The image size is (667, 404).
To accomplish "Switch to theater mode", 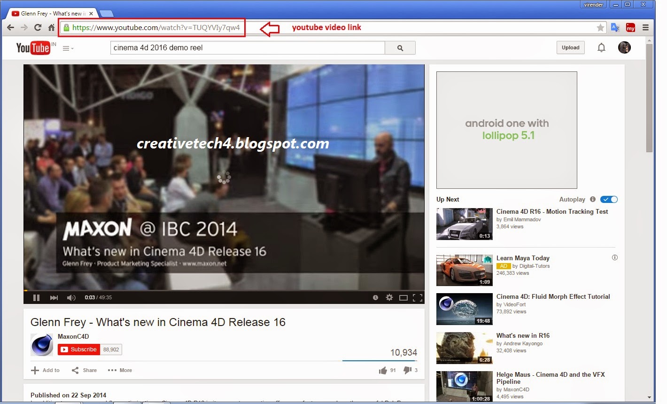I will pyautogui.click(x=403, y=297).
